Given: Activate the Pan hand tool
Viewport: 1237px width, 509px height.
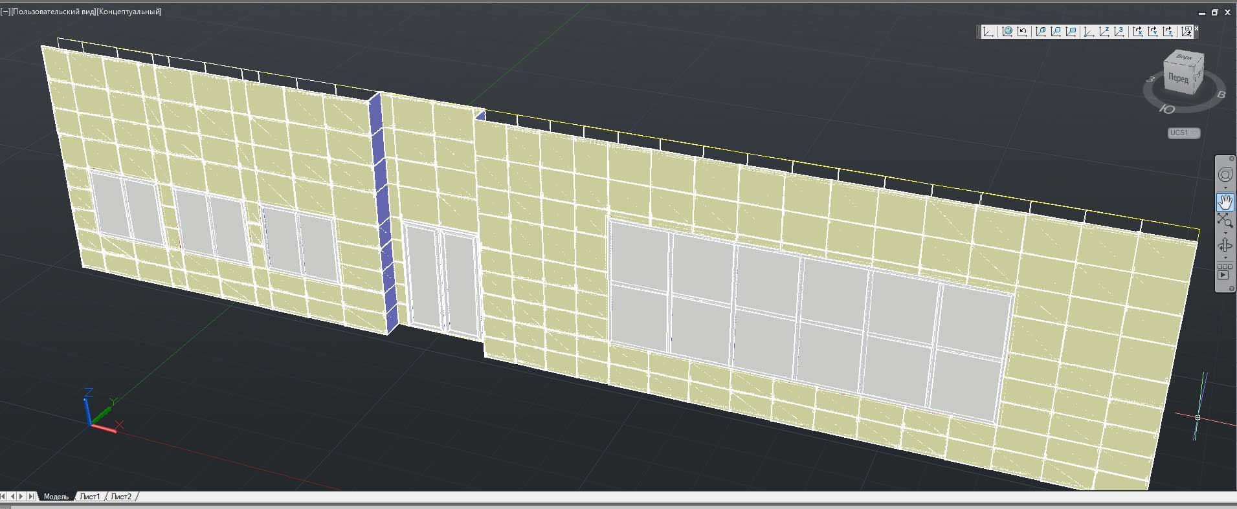Looking at the screenshot, I should [1225, 202].
